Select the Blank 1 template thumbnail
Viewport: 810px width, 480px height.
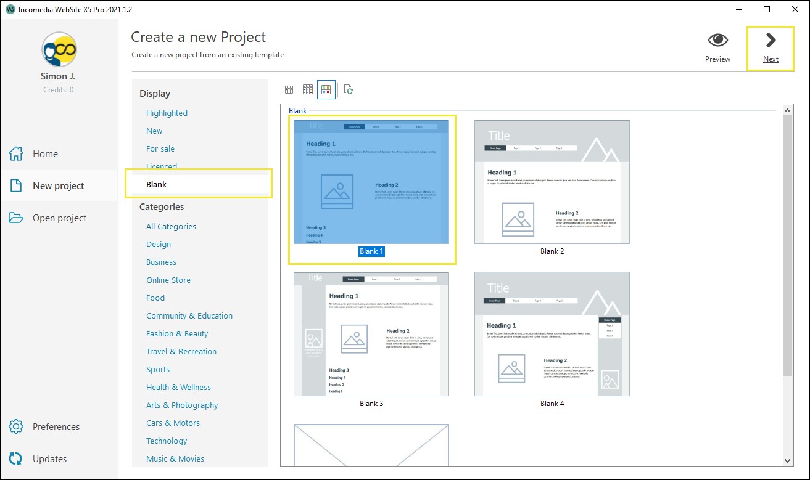[371, 182]
